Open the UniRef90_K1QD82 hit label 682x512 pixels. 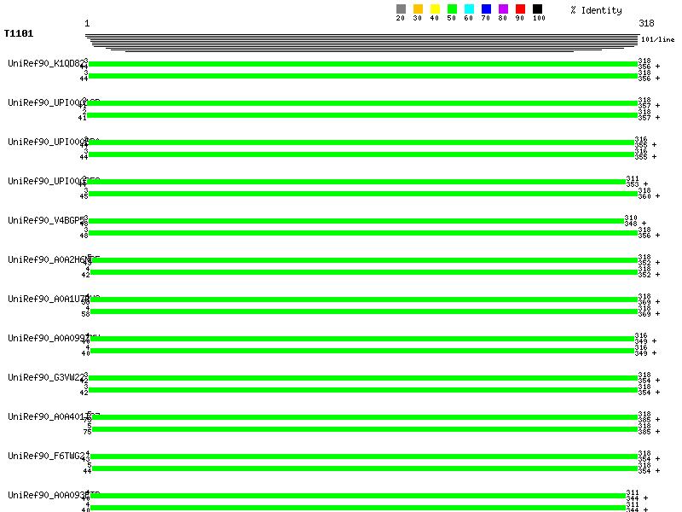tap(45, 63)
